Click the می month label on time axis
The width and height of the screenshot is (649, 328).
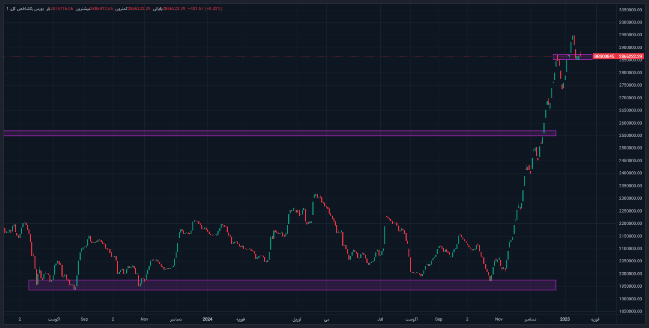[x=326, y=319]
